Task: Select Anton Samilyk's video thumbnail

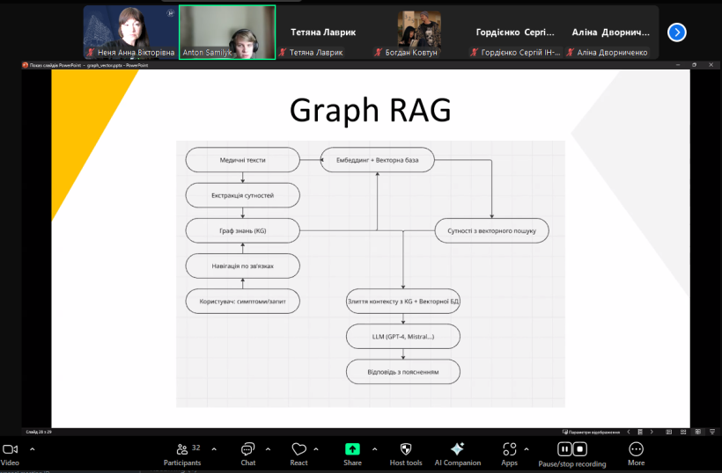Action: click(x=227, y=33)
